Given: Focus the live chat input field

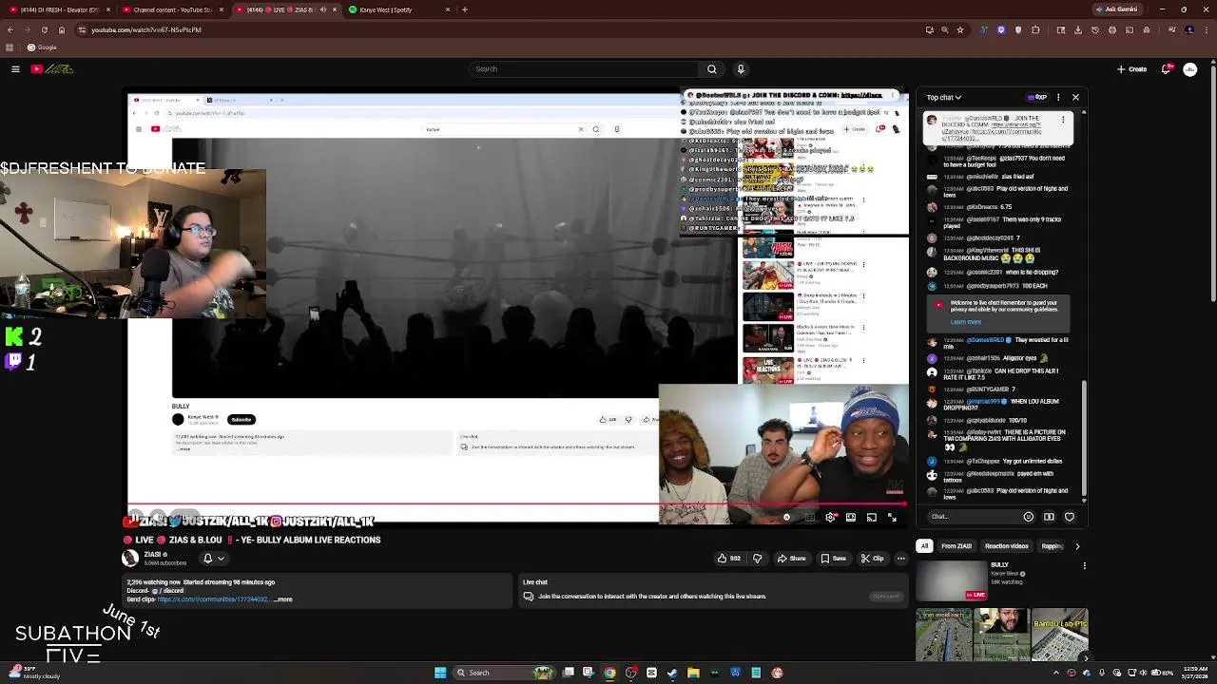Looking at the screenshot, I should click(970, 517).
